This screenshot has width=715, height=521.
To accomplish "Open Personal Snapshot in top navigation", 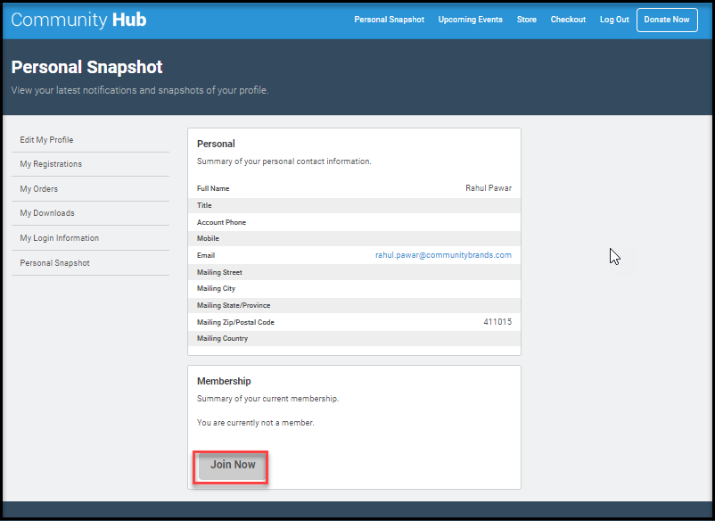I will (x=389, y=20).
